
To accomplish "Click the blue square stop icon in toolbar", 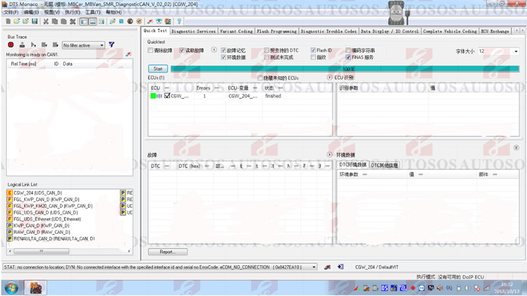I will [x=121, y=22].
